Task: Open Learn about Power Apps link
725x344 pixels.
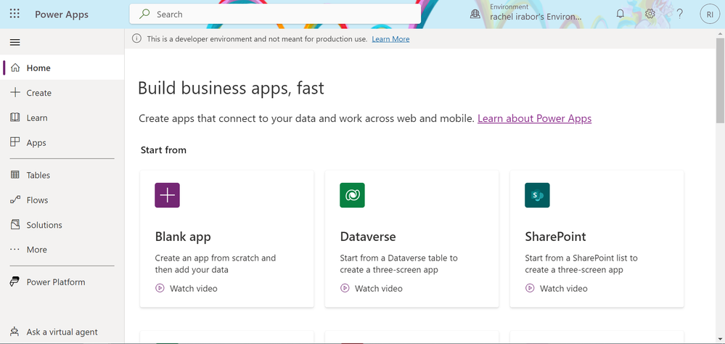Action: (x=535, y=118)
